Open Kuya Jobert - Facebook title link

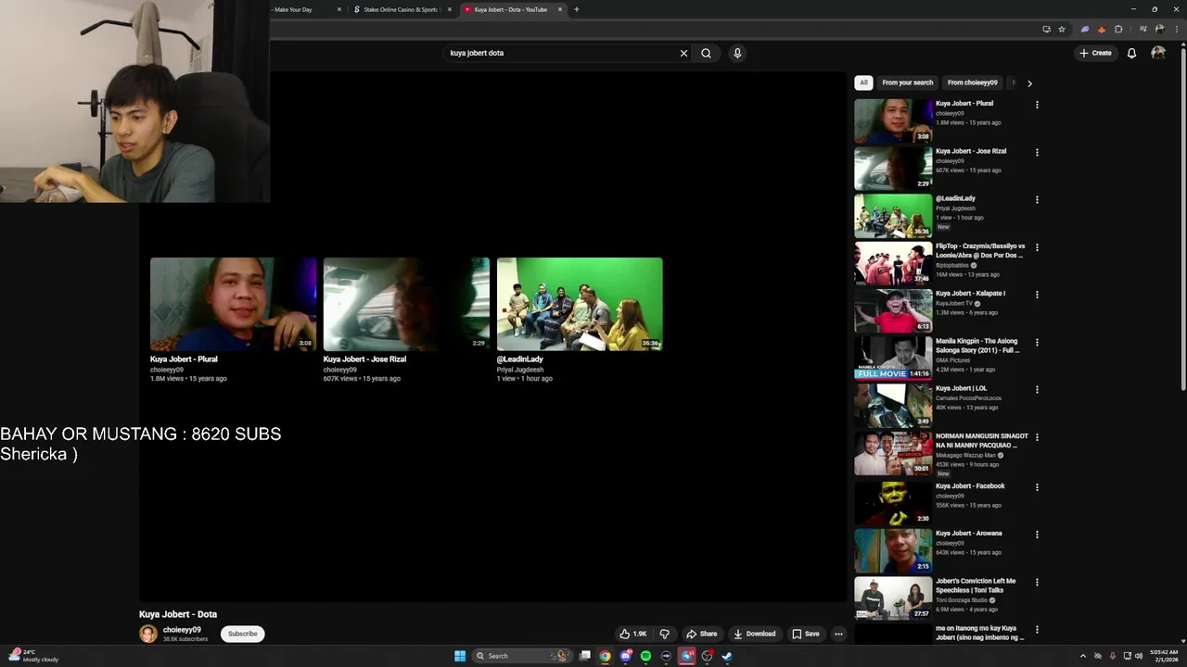(970, 485)
